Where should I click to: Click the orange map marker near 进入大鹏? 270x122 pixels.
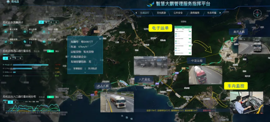pyautogui.click(x=96, y=93)
